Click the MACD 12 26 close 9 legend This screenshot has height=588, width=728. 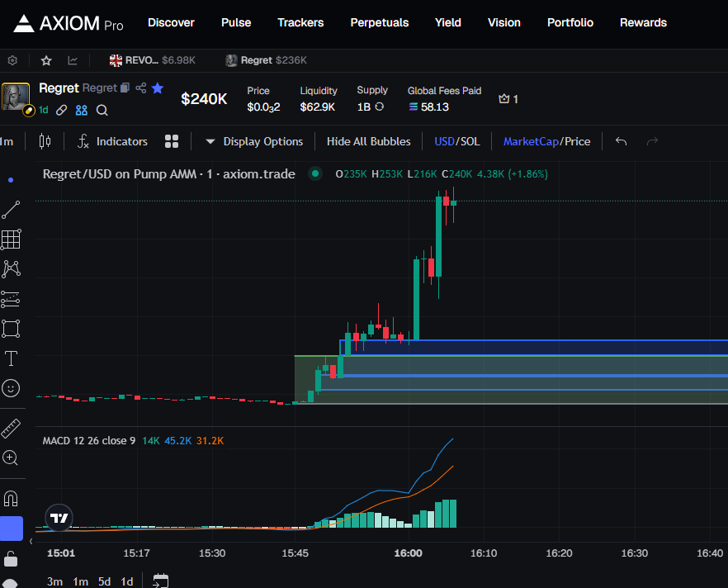click(x=88, y=440)
